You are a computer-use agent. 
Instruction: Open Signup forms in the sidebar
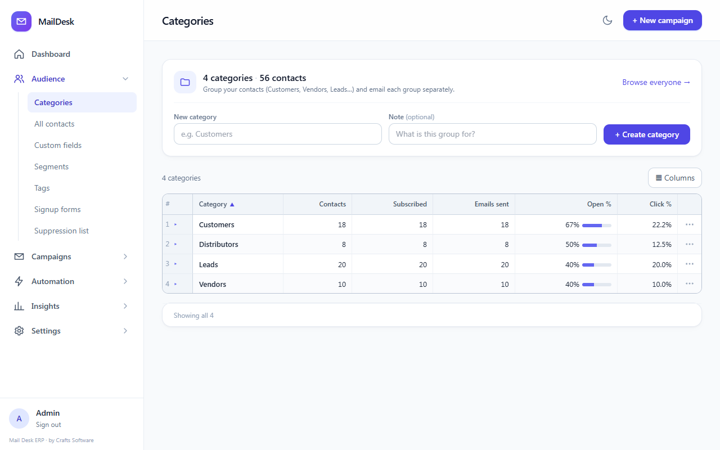tap(82, 209)
